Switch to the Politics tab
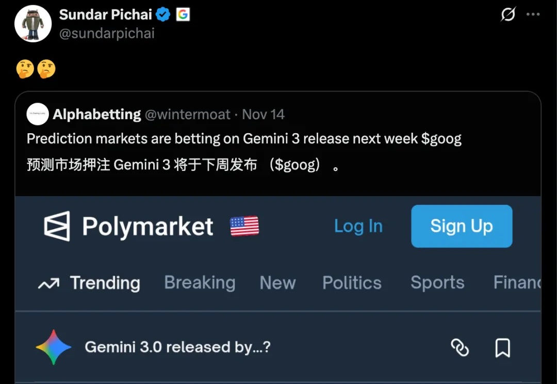The width and height of the screenshot is (557, 384). pyautogui.click(x=352, y=283)
